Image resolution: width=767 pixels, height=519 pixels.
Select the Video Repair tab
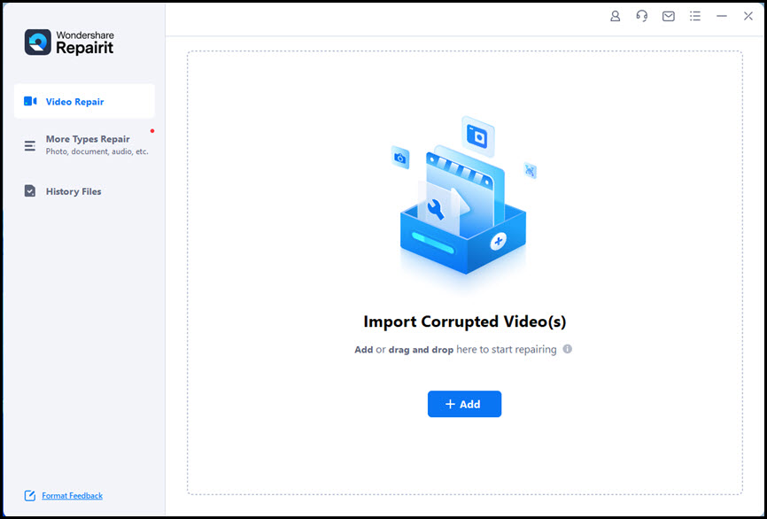click(84, 101)
